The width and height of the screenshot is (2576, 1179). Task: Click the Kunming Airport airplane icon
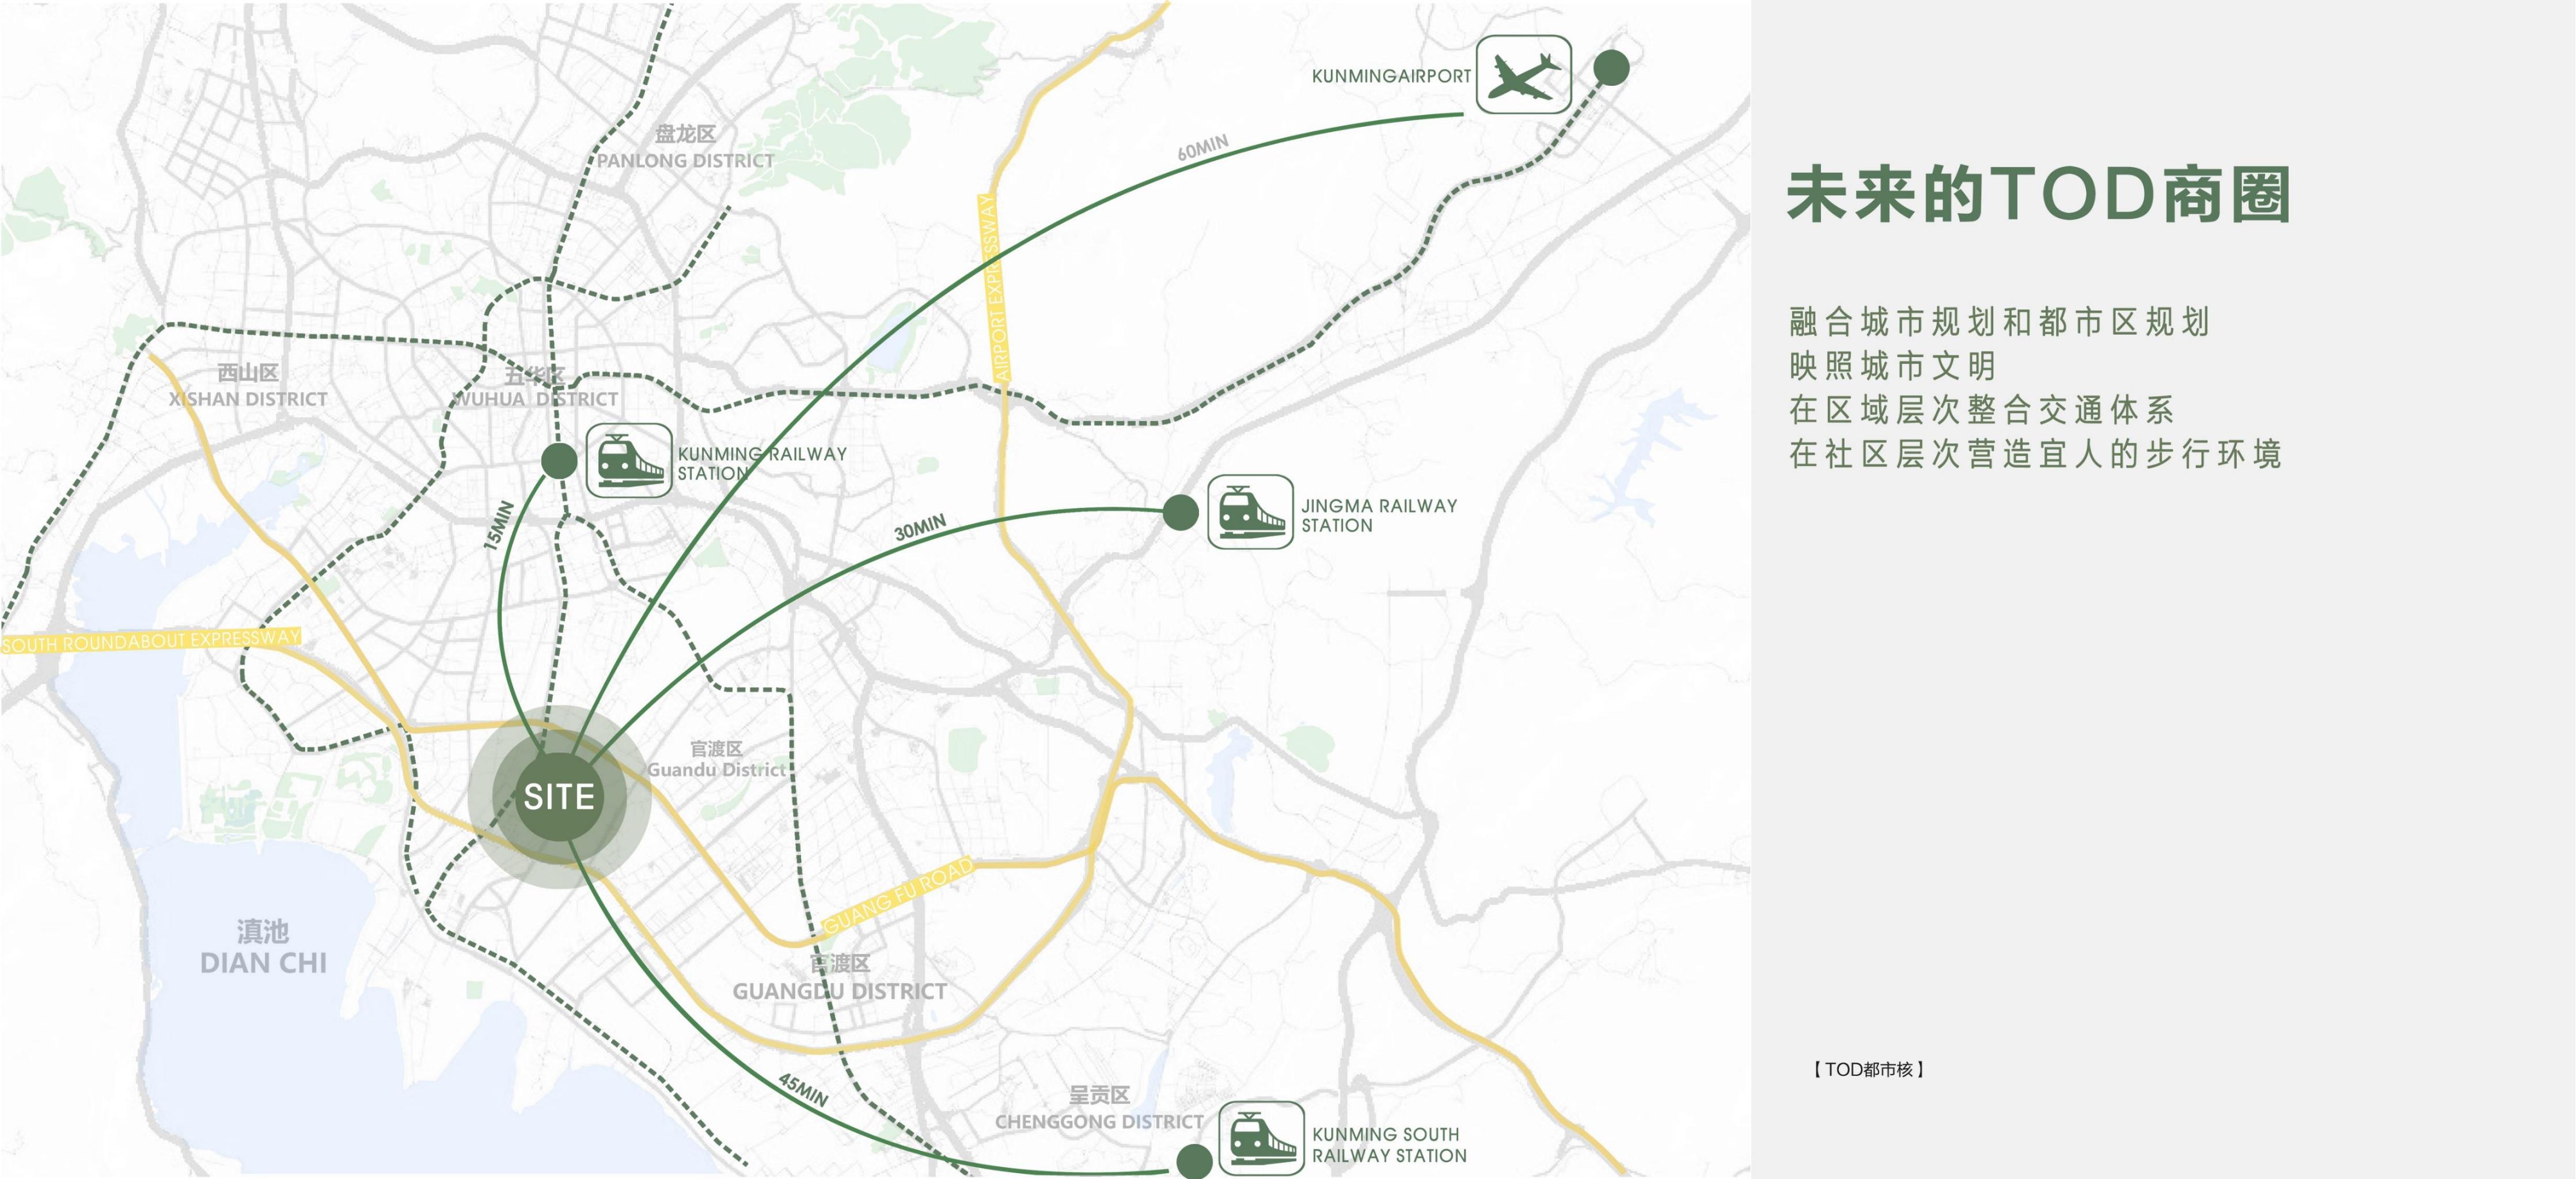(x=1523, y=75)
